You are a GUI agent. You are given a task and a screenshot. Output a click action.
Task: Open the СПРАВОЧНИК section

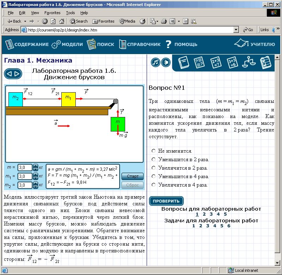pyautogui.click(x=140, y=45)
